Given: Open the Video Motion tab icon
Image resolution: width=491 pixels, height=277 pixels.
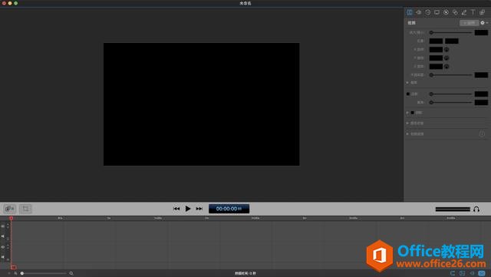Looking at the screenshot, I should click(428, 12).
